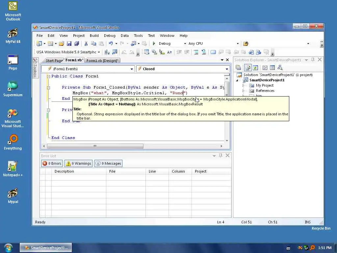Click the Decrease Line Indent icon

tap(179, 52)
